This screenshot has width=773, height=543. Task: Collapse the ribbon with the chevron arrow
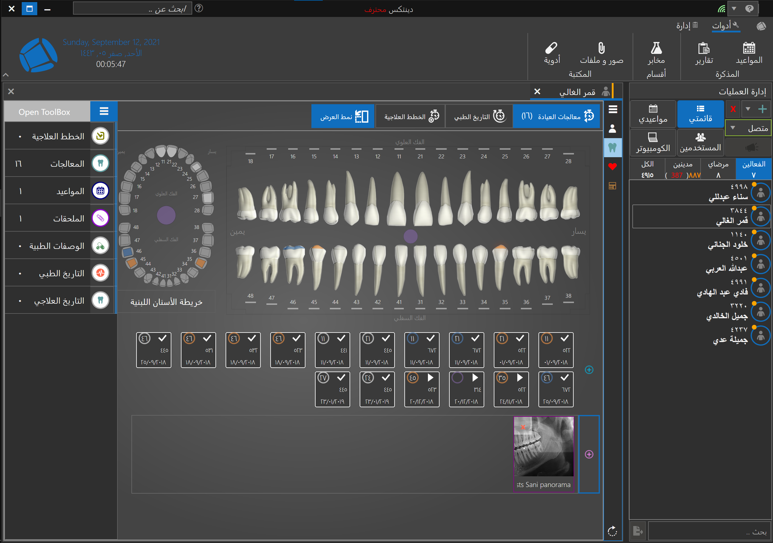tap(6, 75)
